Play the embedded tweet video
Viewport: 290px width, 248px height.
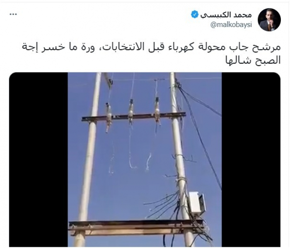[x=145, y=160]
